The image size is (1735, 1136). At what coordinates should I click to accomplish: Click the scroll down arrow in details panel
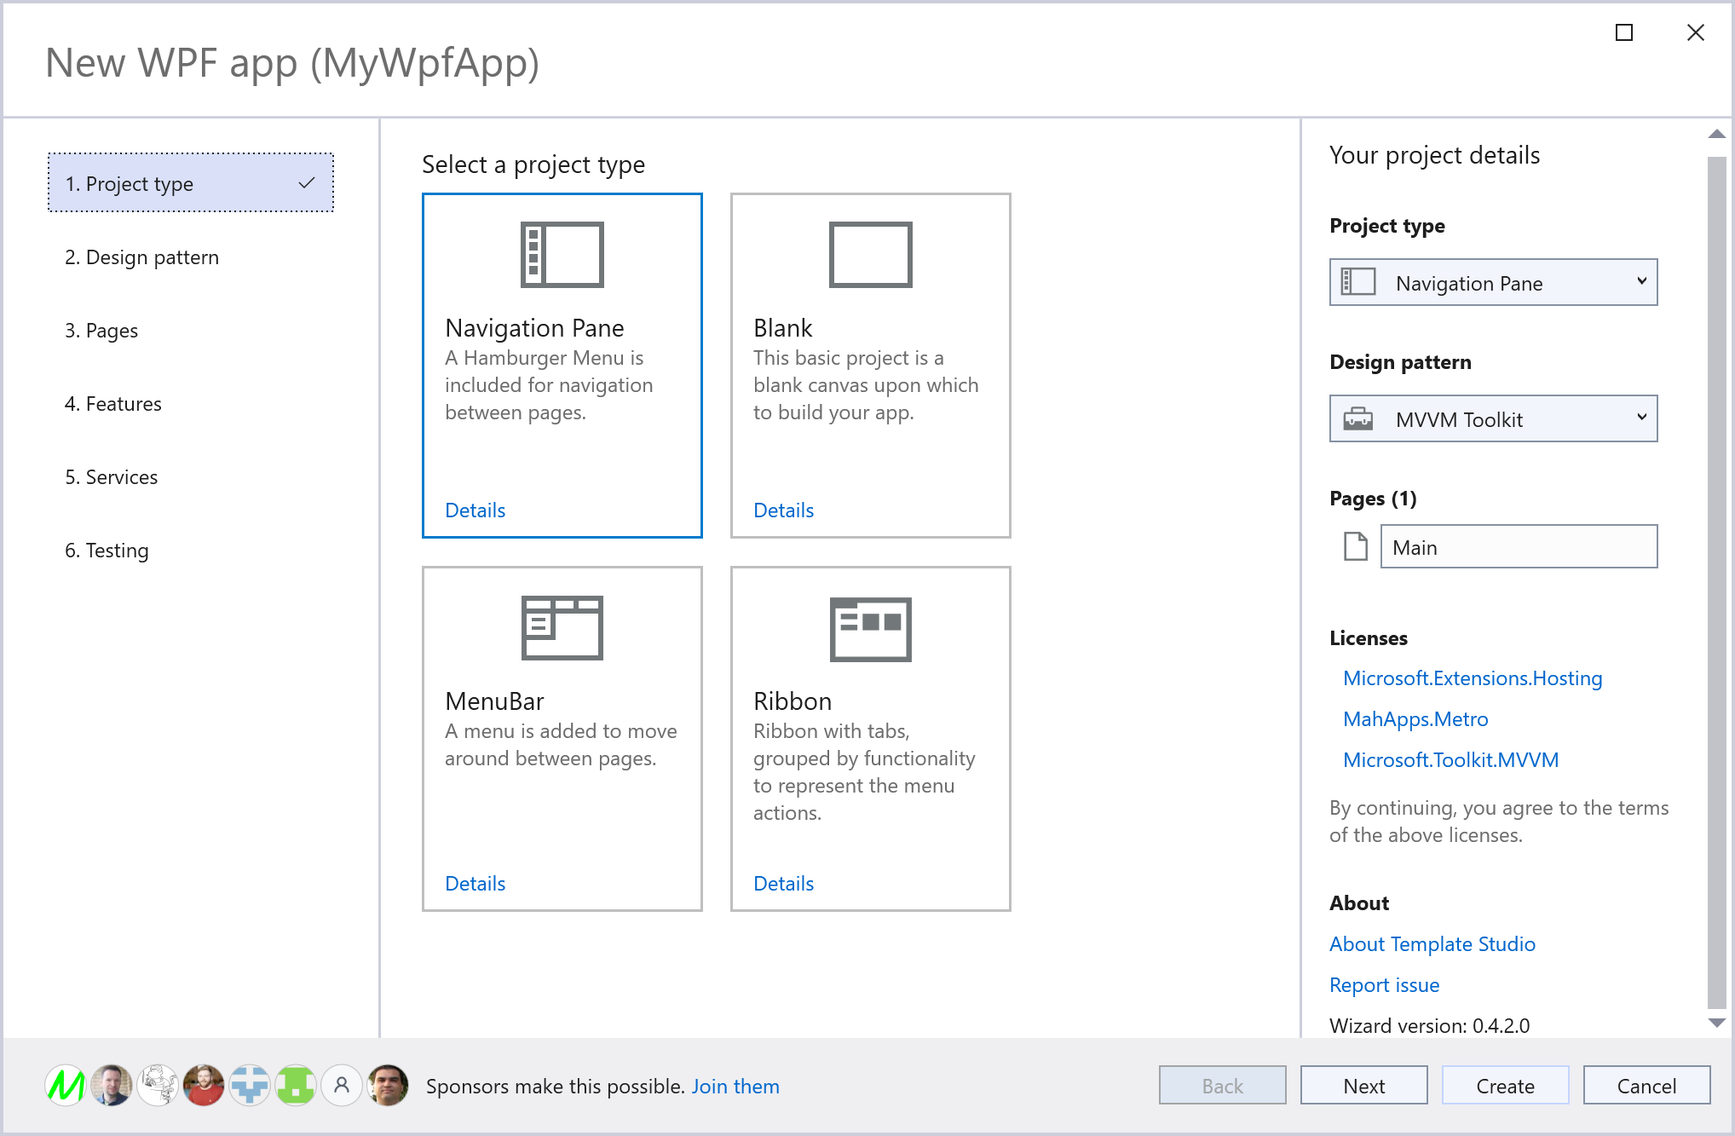tap(1717, 1023)
